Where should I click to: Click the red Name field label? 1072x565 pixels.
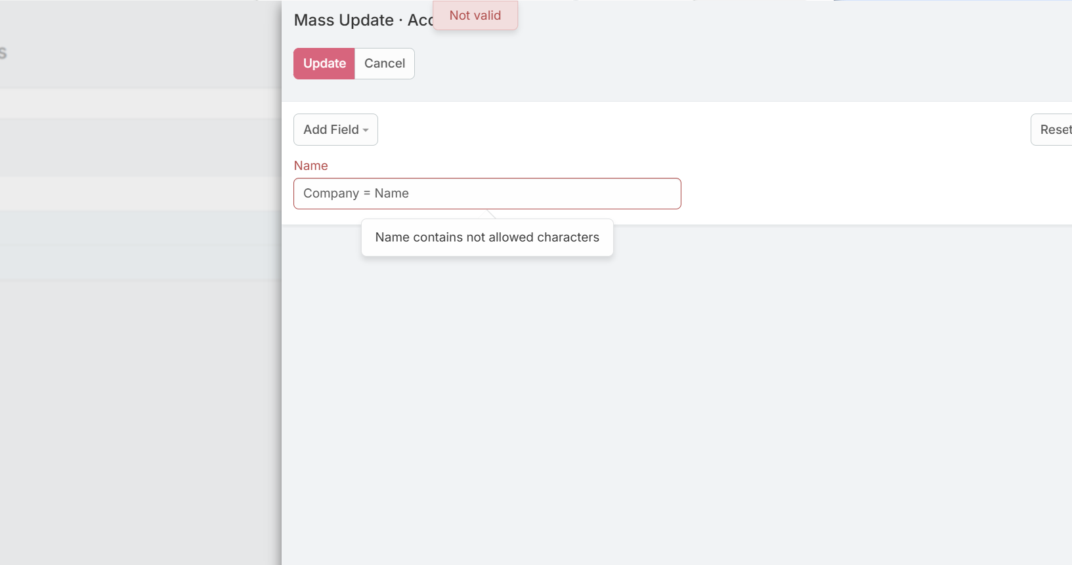click(x=311, y=166)
